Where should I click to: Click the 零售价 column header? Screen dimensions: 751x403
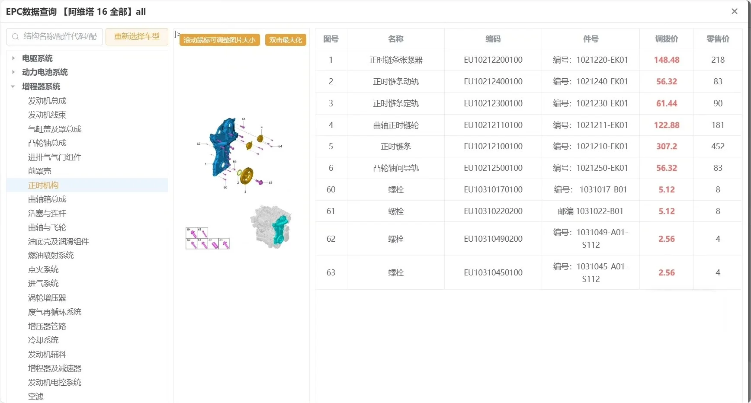(x=718, y=39)
